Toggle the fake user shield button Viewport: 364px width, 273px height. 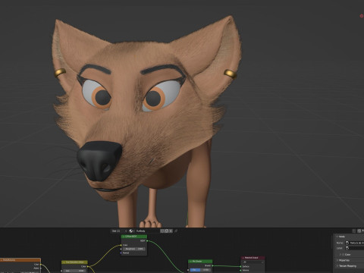162,231
